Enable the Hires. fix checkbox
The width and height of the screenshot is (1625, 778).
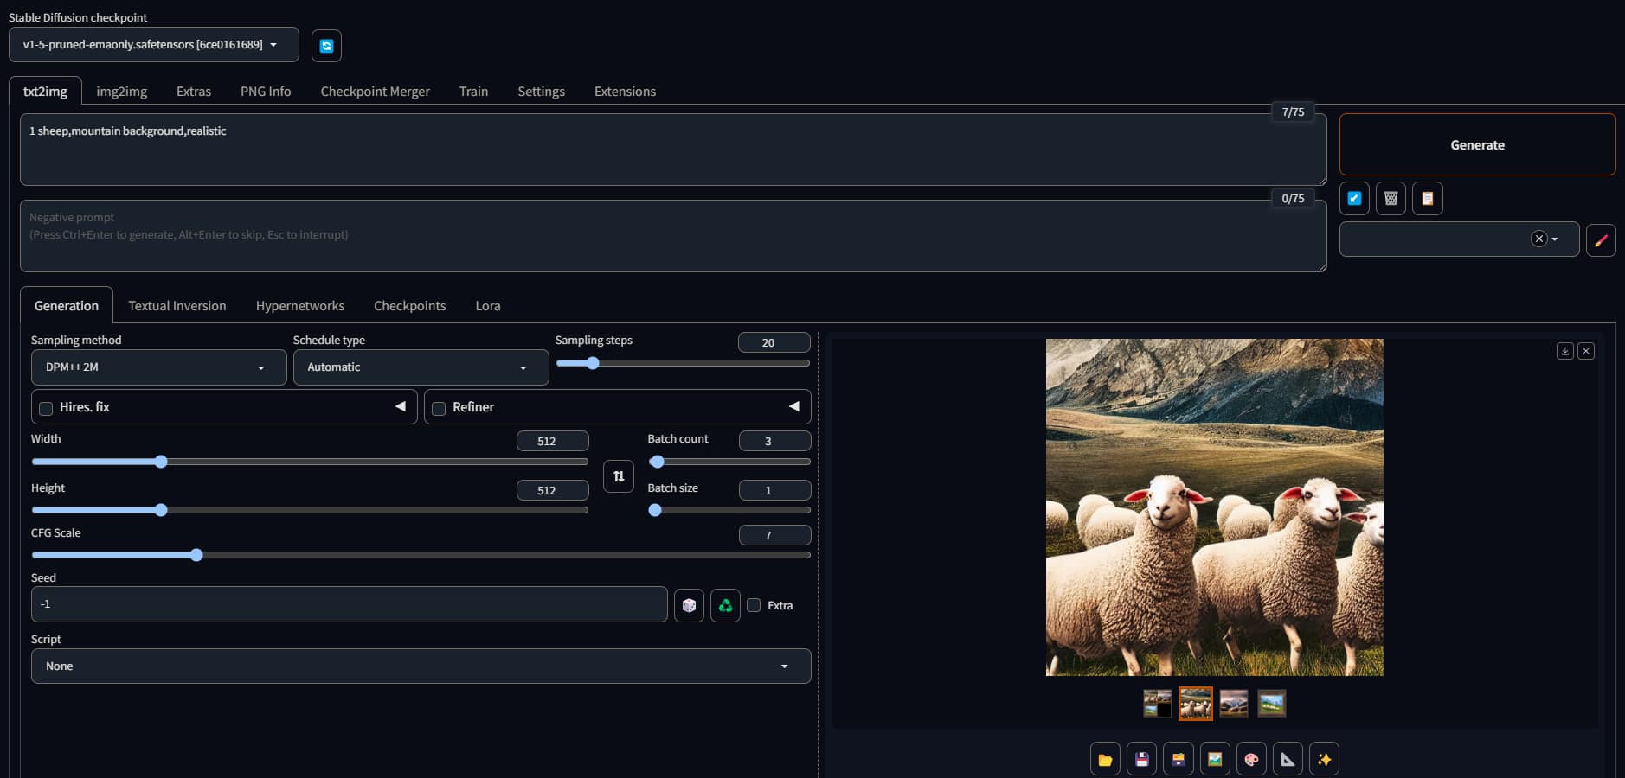pyautogui.click(x=47, y=408)
